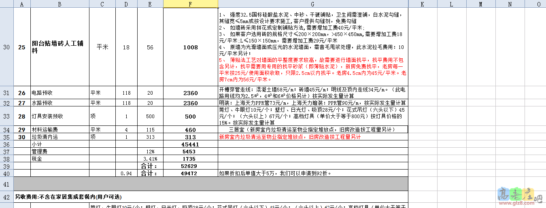546x208 pixels.
Task: Select the row 30 header
Action: point(6,47)
